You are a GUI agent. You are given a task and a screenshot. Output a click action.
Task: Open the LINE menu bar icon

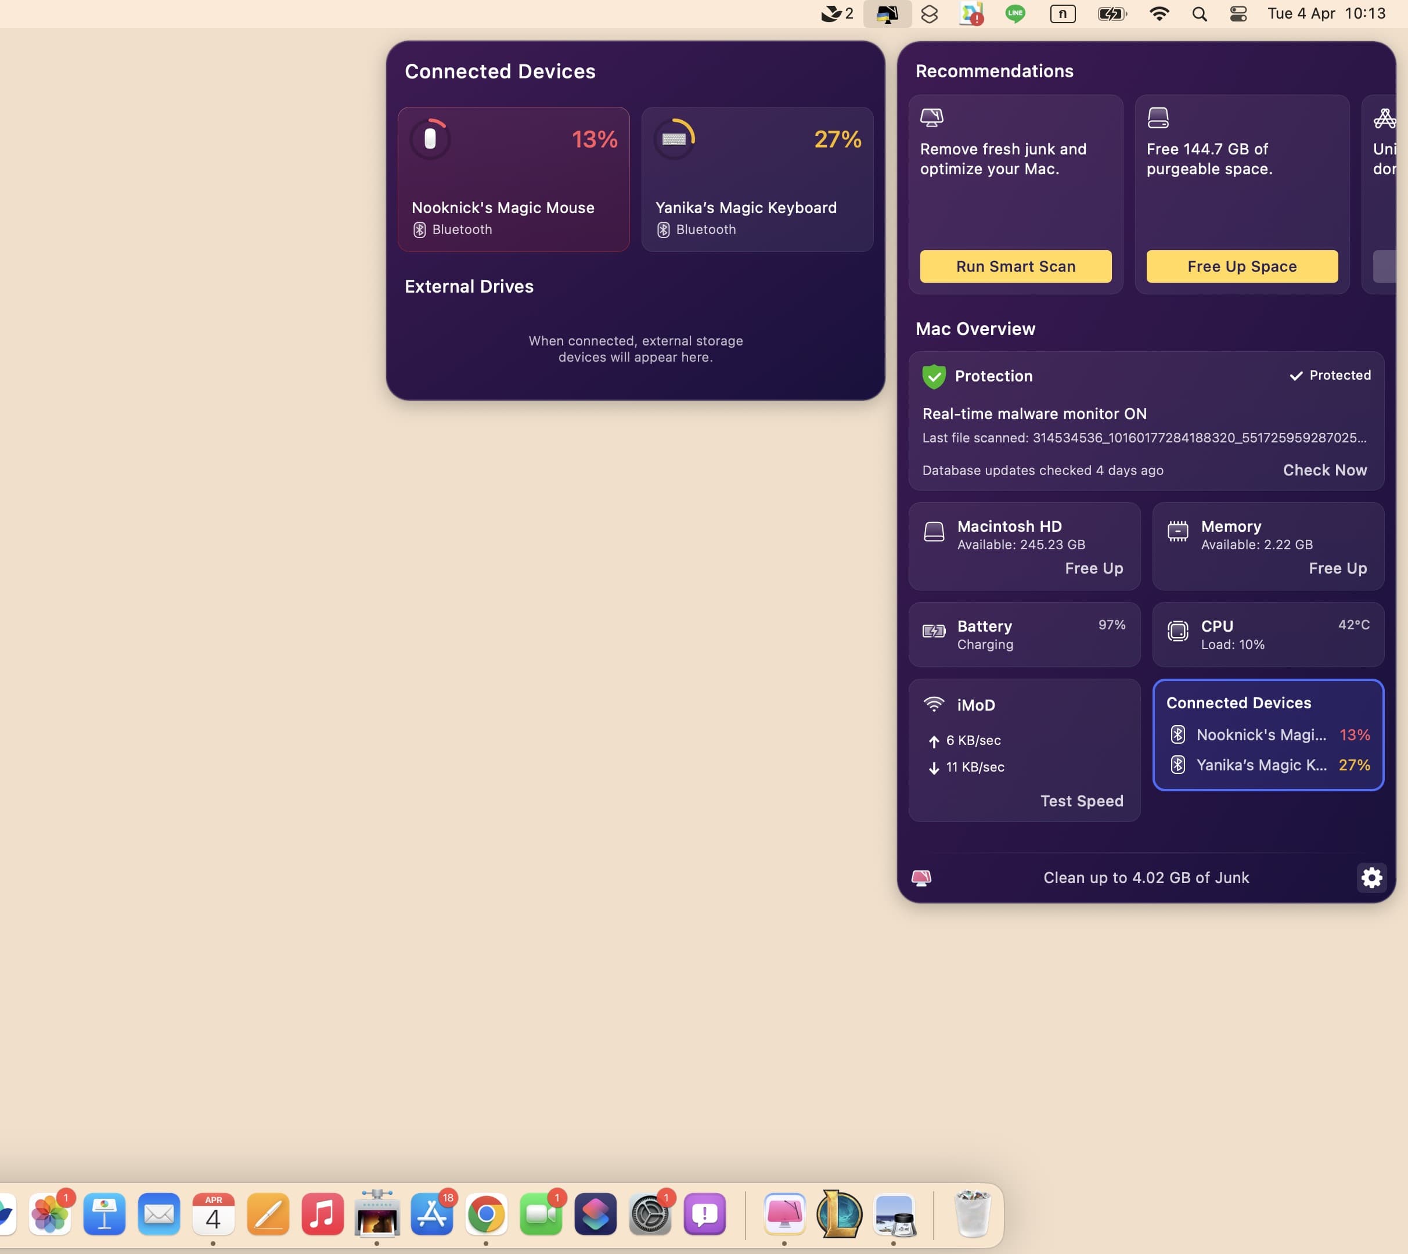pos(1015,14)
